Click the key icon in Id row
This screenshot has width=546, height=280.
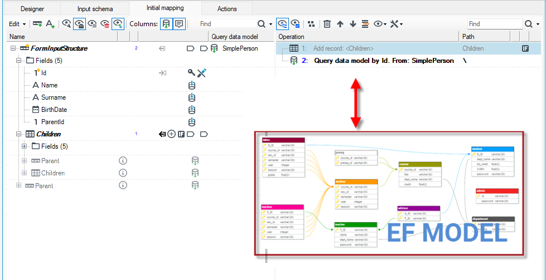pyautogui.click(x=191, y=72)
